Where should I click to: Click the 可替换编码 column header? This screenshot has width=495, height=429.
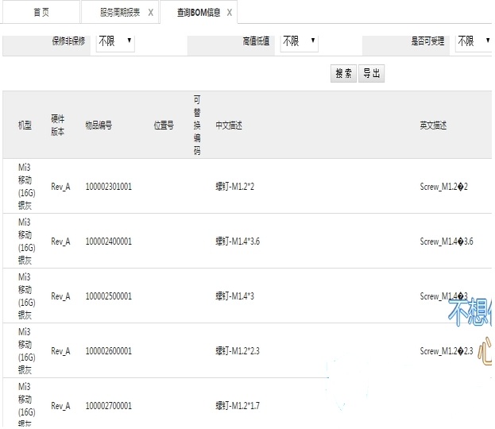197,126
